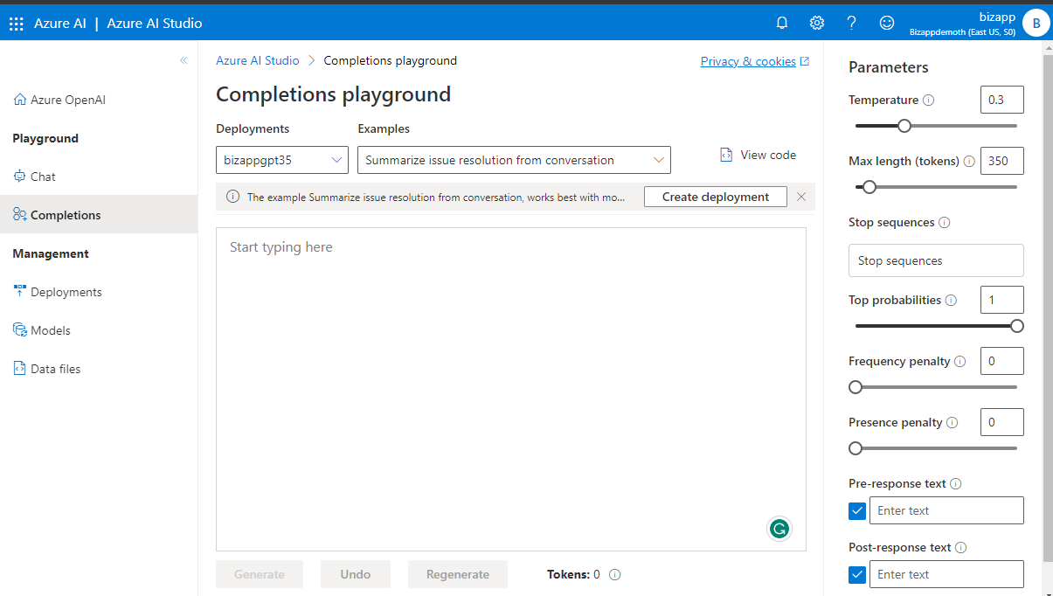The width and height of the screenshot is (1053, 596).
Task: Show Temperature info tooltip
Action: [x=929, y=100]
